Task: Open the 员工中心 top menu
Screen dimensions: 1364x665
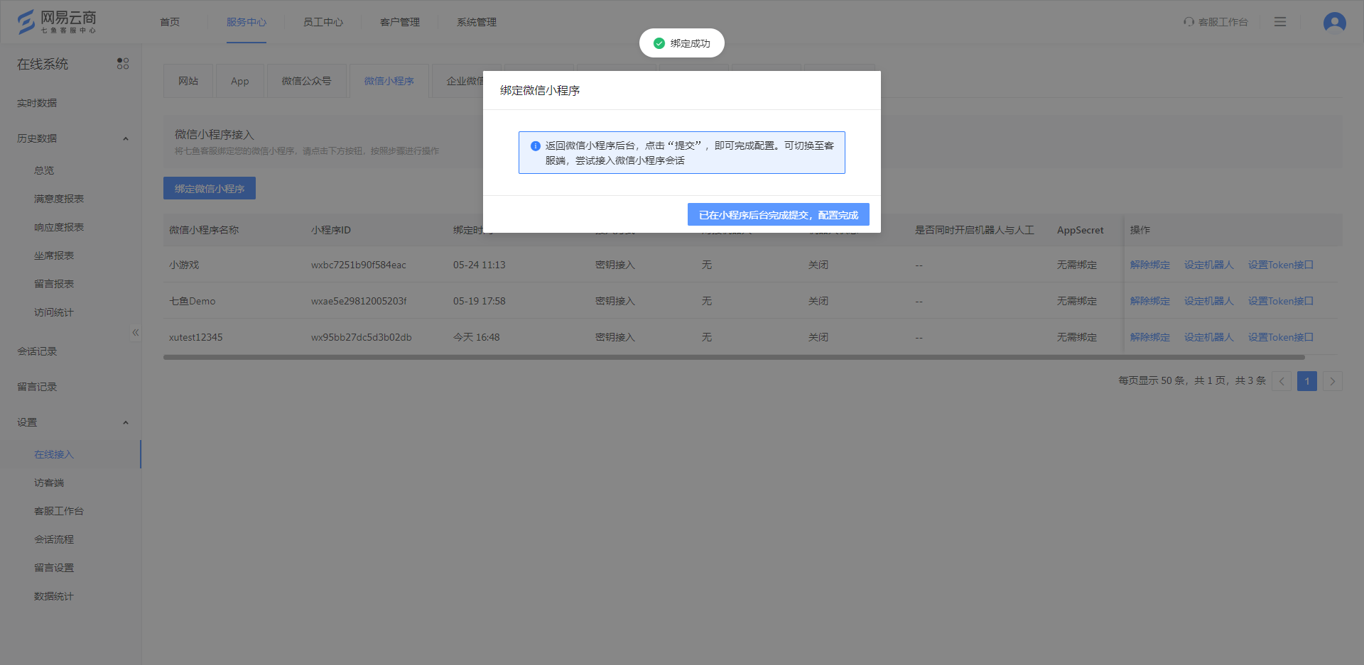Action: [x=323, y=22]
